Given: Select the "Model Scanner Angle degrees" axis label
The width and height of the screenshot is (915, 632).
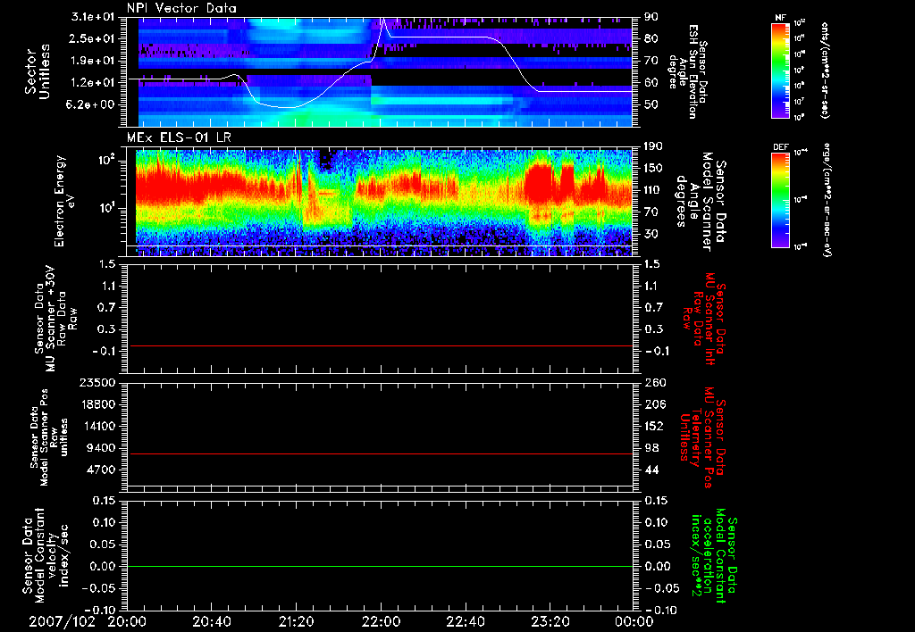Looking at the screenshot, I should (701, 201).
